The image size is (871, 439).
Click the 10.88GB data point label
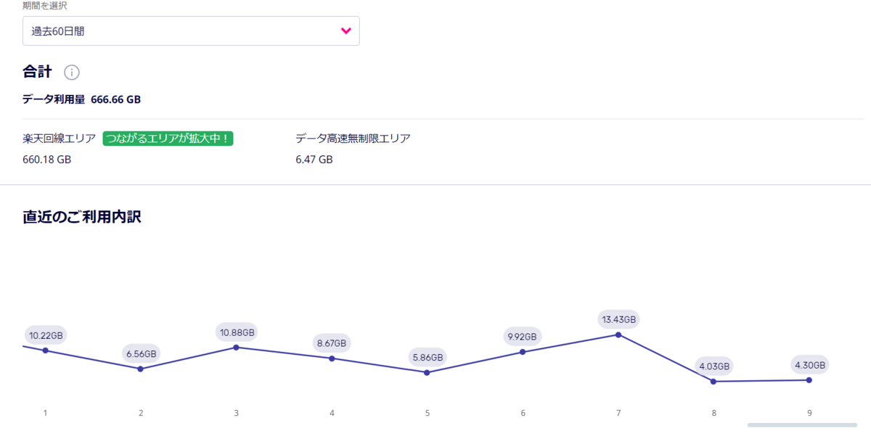point(237,332)
